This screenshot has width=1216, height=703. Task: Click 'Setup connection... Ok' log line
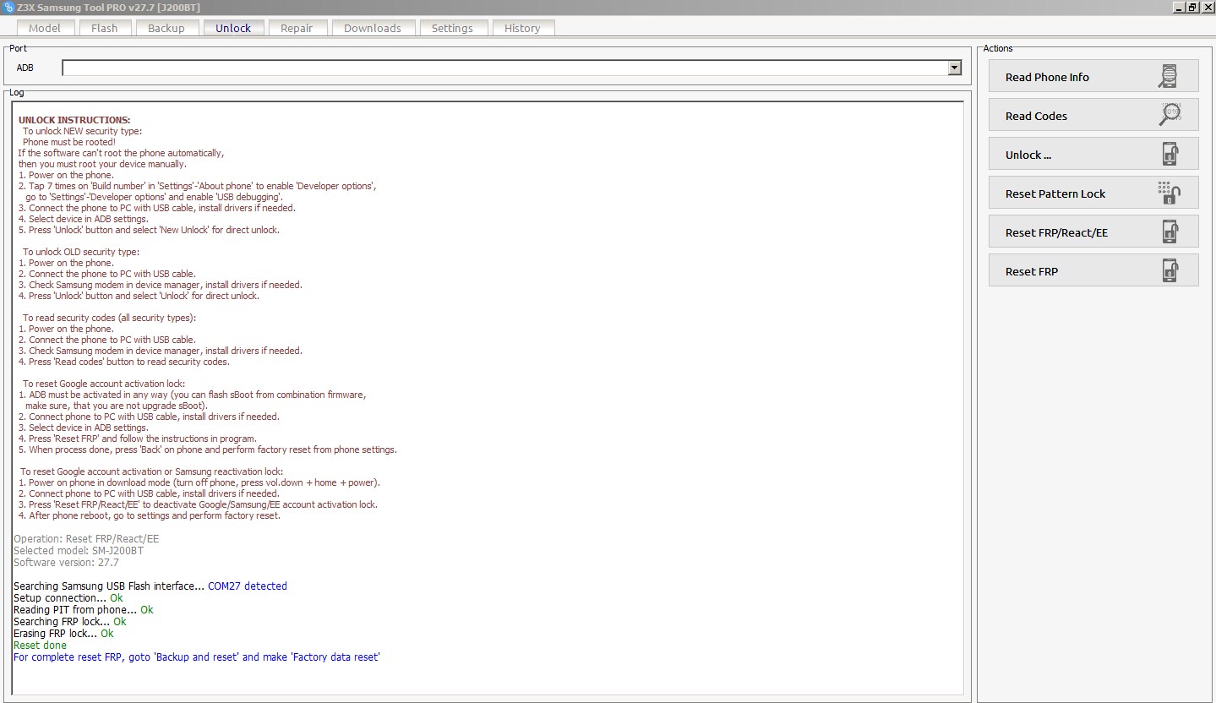(68, 597)
